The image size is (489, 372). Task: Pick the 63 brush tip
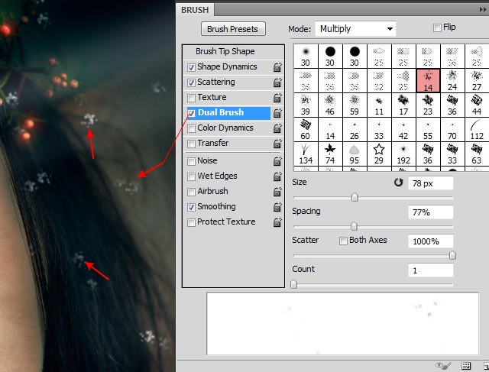[477, 154]
